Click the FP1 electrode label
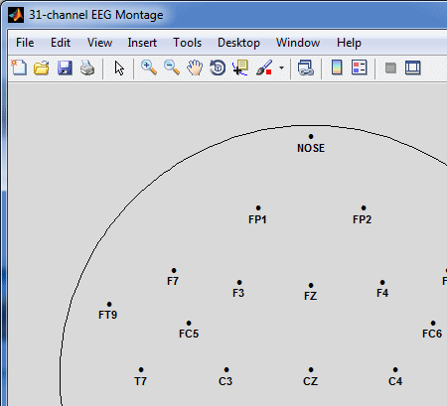Screen dimensions: 447x406 pyautogui.click(x=257, y=219)
